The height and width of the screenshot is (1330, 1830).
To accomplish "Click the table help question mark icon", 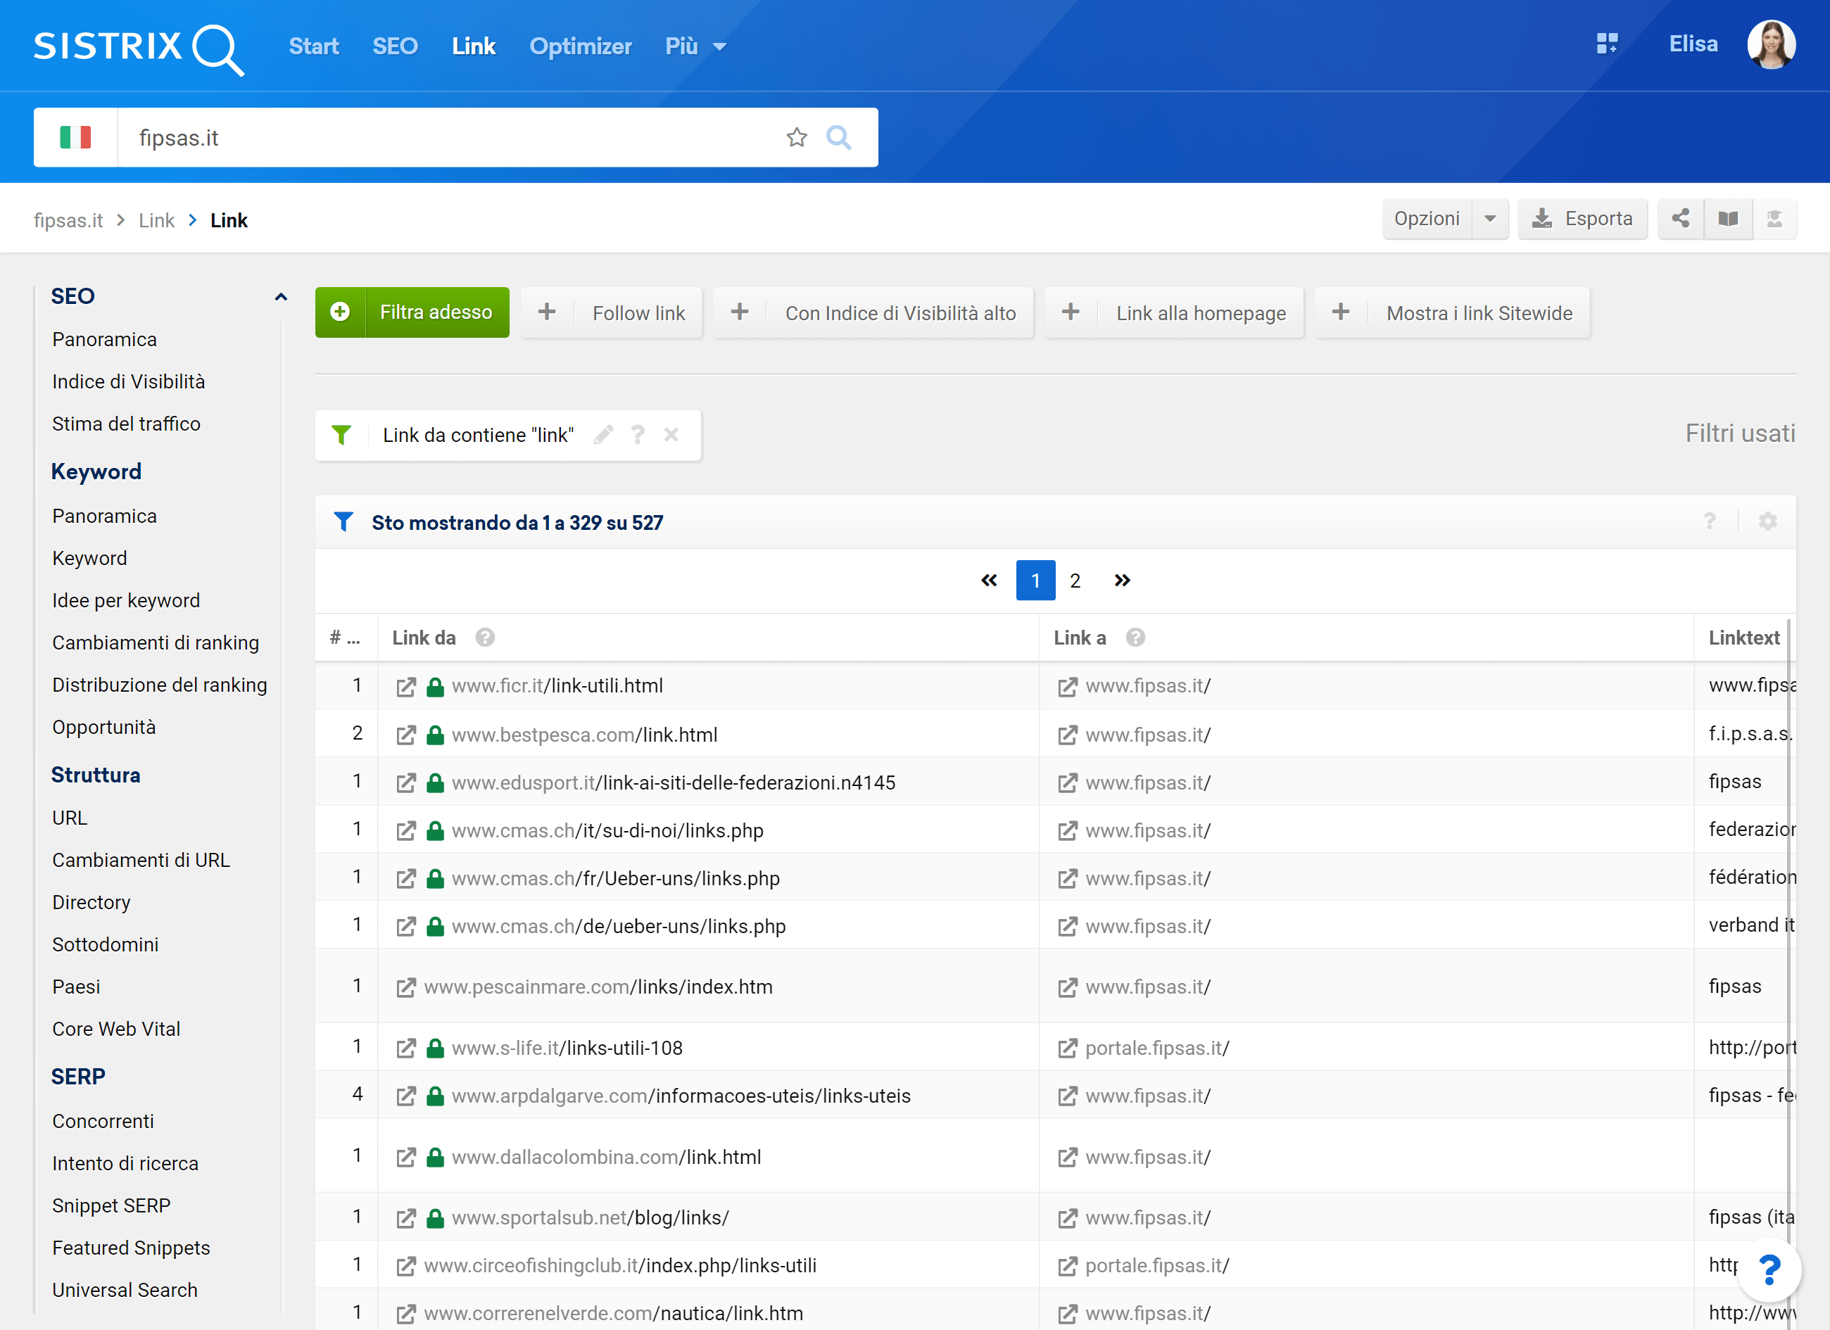I will tap(1709, 521).
